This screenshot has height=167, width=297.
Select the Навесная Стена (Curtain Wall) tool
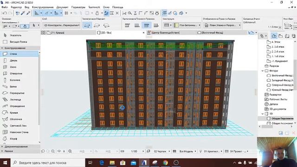pos(19,132)
